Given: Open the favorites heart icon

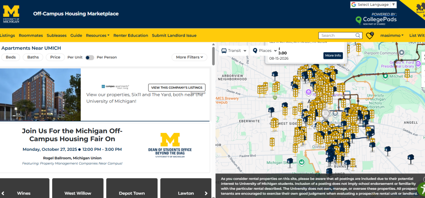Looking at the screenshot, I should (369, 36).
